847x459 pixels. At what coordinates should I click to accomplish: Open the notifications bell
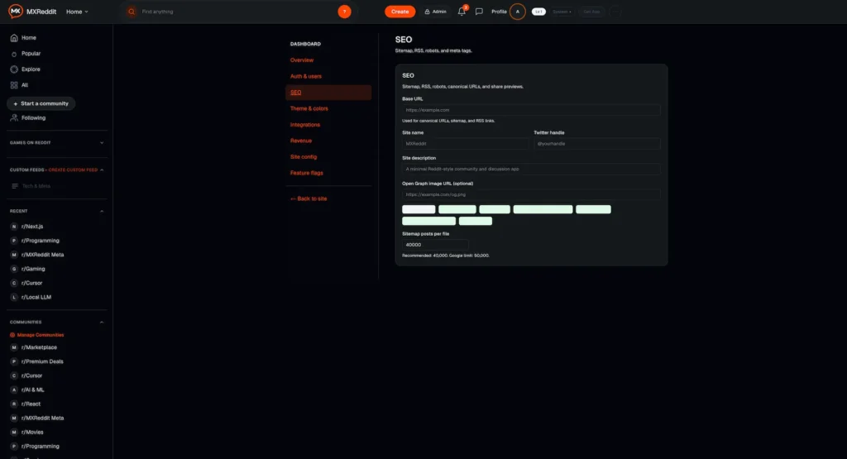pyautogui.click(x=462, y=12)
